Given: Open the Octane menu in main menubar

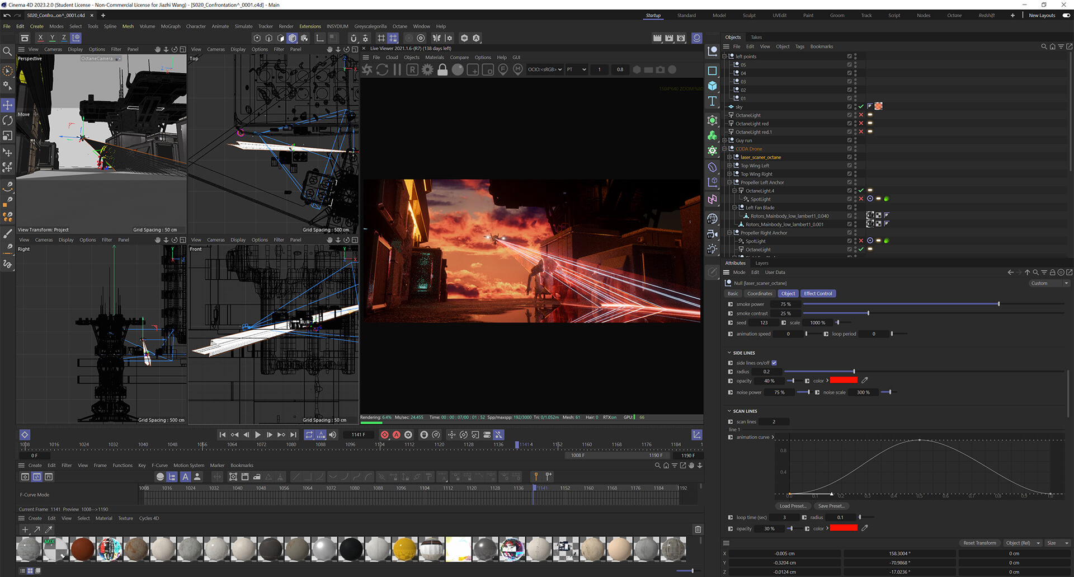Looking at the screenshot, I should [399, 26].
